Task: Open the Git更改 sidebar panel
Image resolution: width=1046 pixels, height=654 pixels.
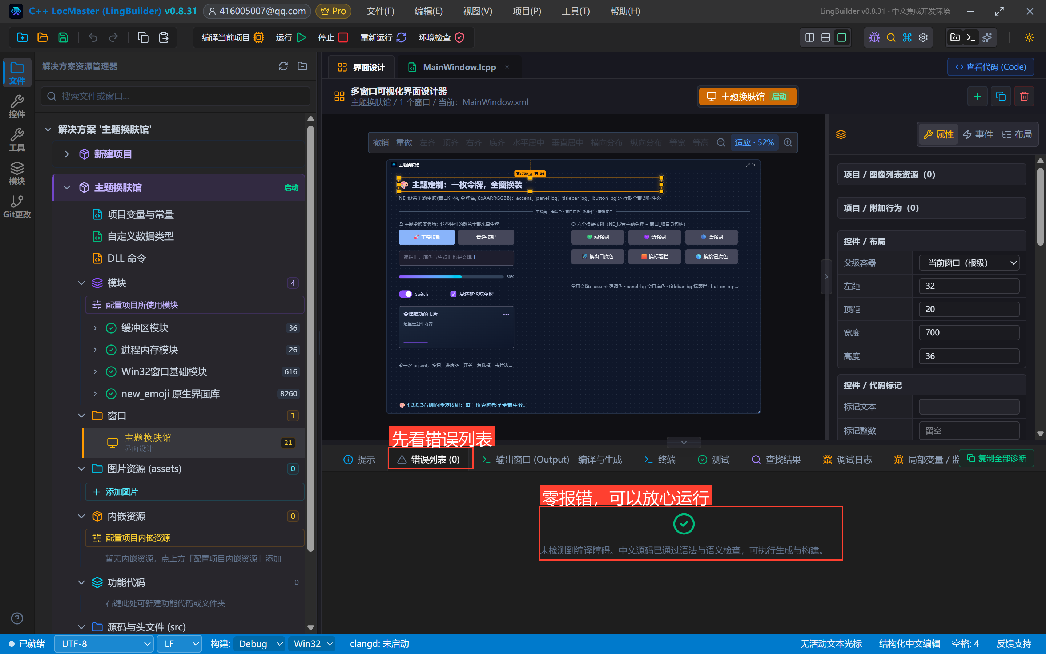Action: [17, 207]
